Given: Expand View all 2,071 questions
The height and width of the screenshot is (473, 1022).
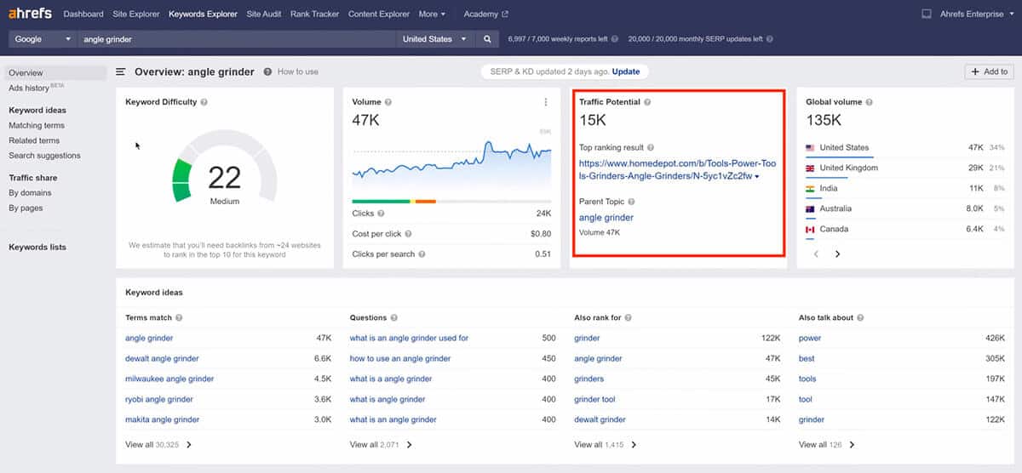Looking at the screenshot, I should [381, 444].
